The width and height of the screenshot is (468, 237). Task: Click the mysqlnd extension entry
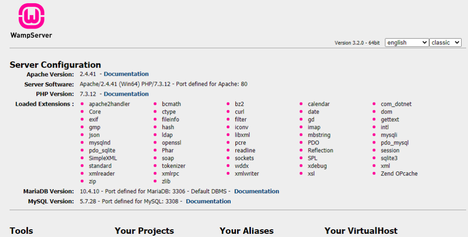[x=100, y=143]
